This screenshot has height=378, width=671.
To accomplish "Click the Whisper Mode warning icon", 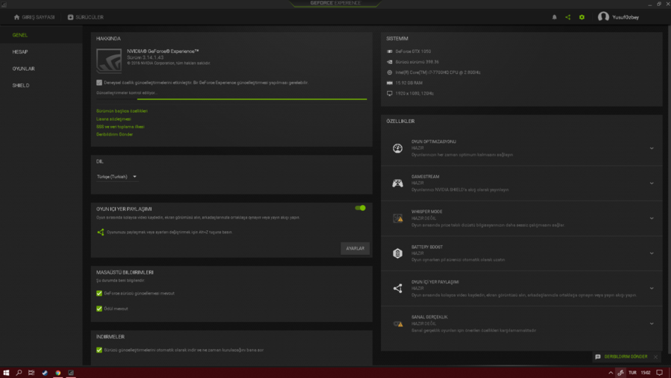I will tap(397, 218).
